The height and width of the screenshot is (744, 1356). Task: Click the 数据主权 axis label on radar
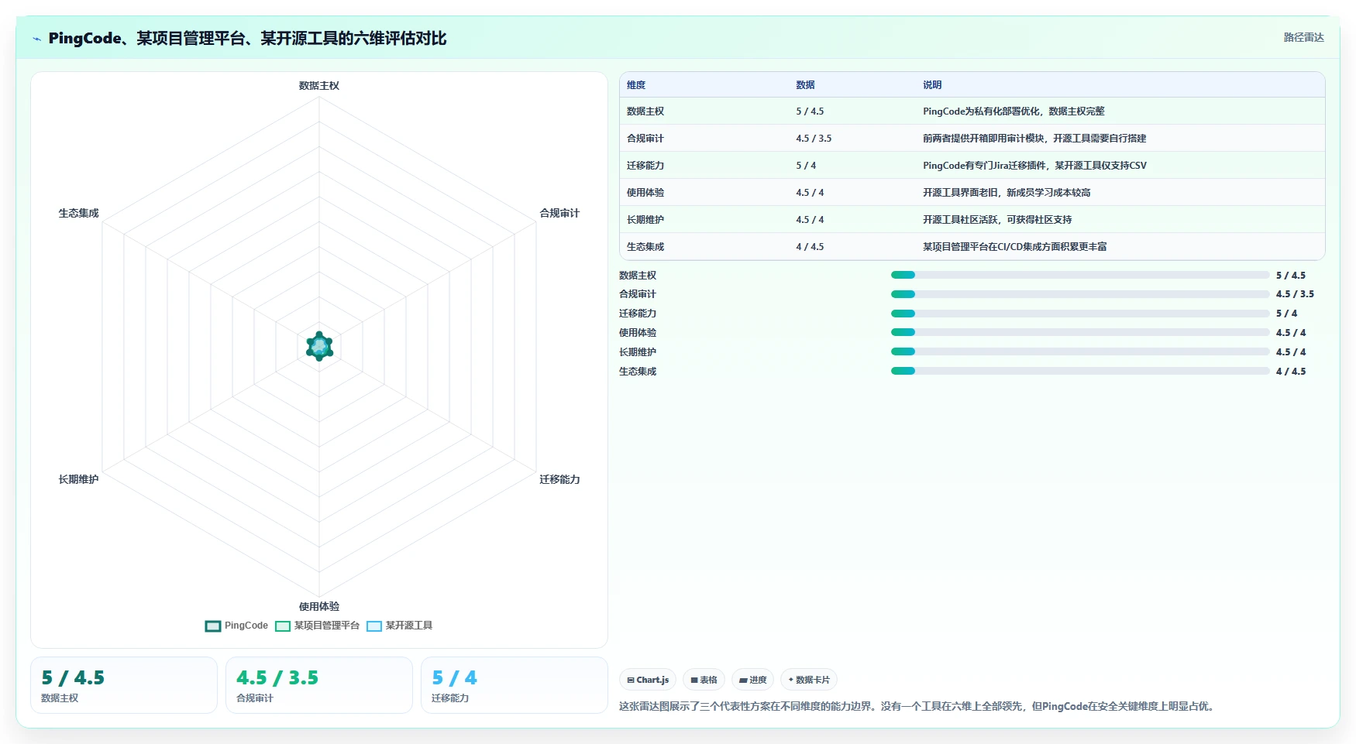[x=319, y=86]
